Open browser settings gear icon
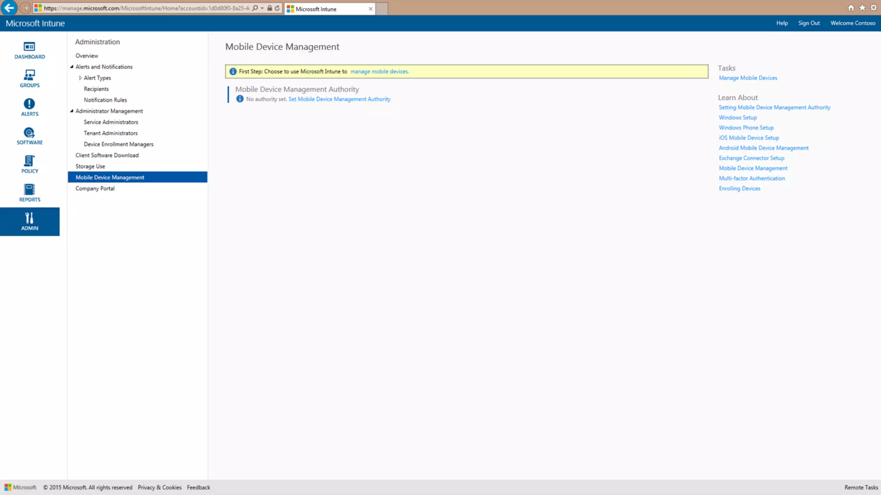This screenshot has height=495, width=881. [x=873, y=8]
